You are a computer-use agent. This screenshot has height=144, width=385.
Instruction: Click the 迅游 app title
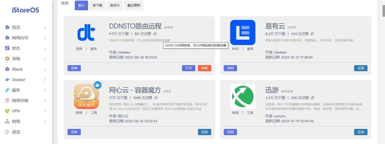[272, 90]
